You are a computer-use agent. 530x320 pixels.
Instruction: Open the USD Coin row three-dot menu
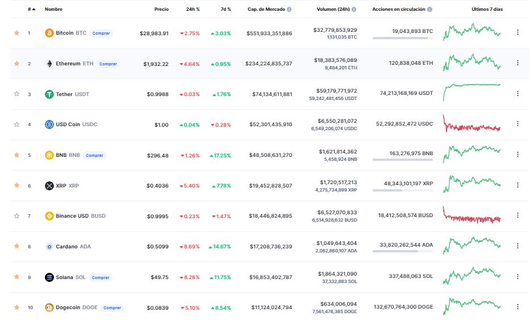518,124
